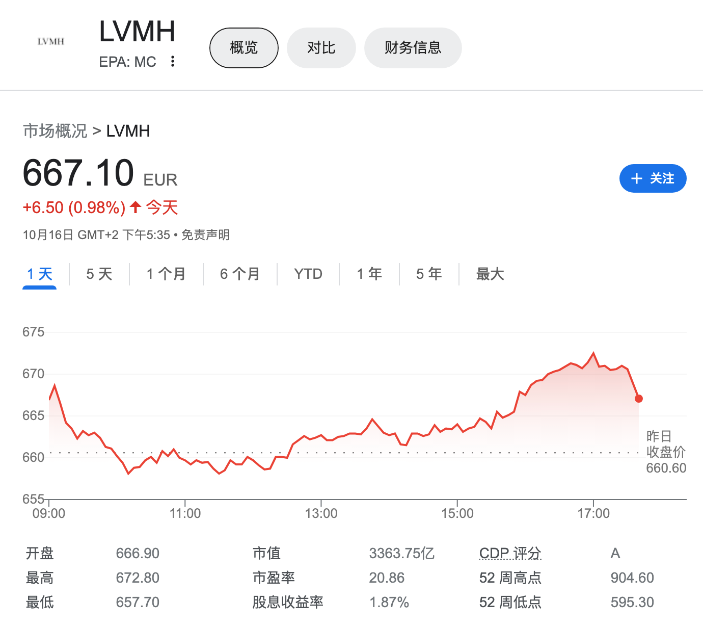Select the 1 天 time range
Viewport: 703px width, 627px height.
[x=40, y=274]
